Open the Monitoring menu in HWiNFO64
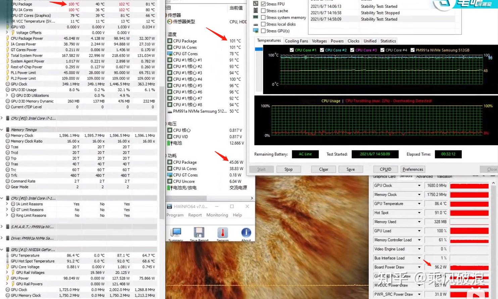 point(217,215)
